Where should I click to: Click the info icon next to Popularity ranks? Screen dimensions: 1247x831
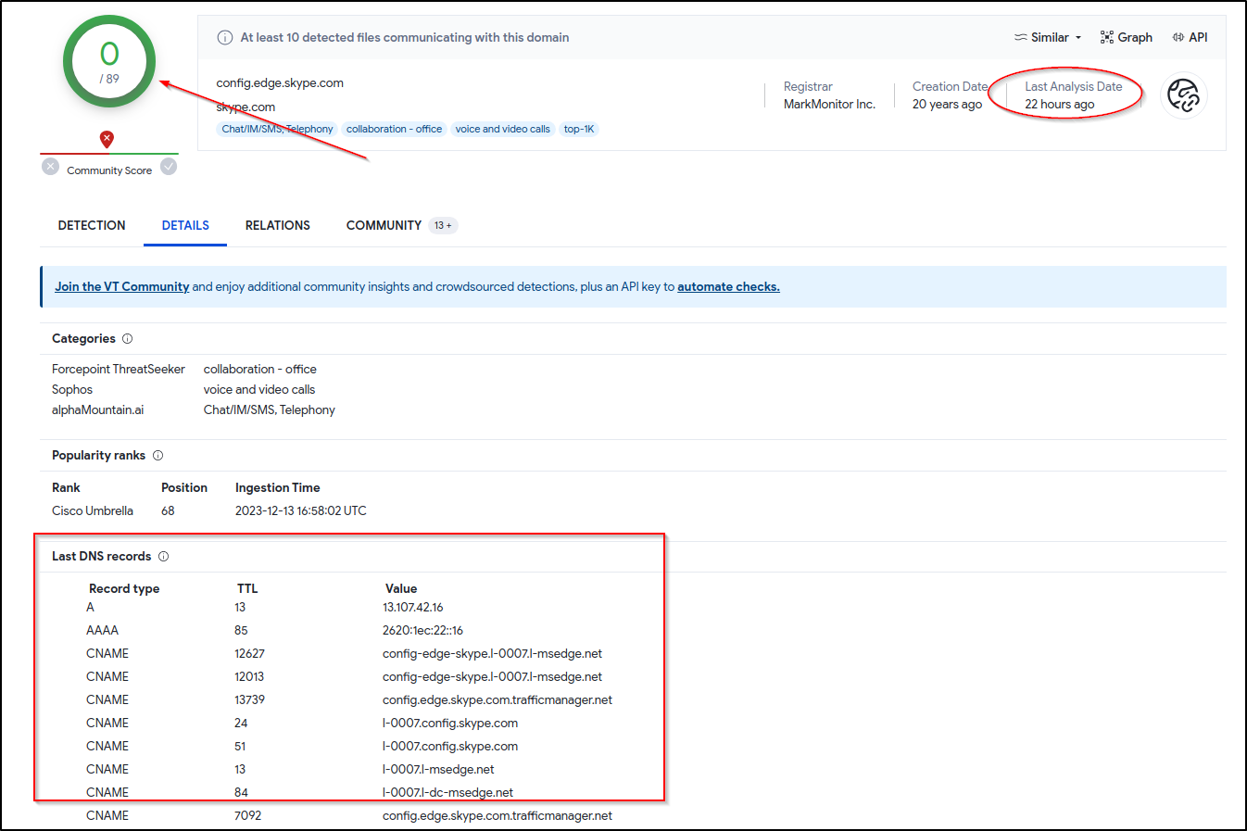tap(157, 456)
